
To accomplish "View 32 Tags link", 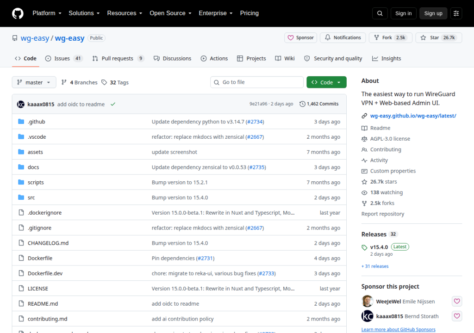I will (x=115, y=82).
